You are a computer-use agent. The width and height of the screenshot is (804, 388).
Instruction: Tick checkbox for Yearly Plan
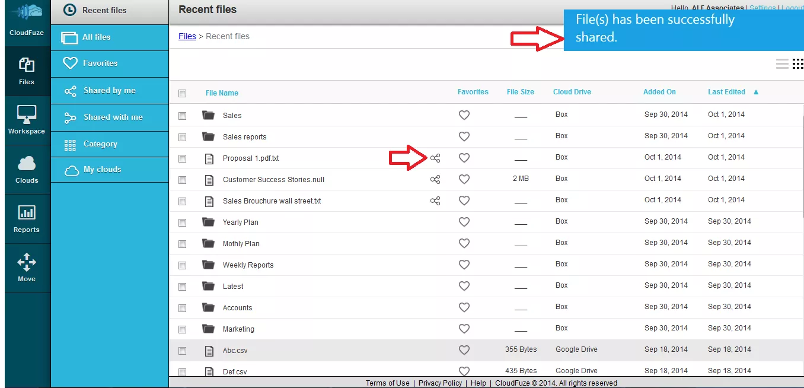pyautogui.click(x=183, y=222)
